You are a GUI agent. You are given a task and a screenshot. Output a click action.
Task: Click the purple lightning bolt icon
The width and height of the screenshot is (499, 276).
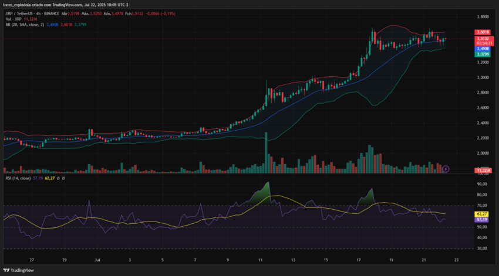[446, 169]
